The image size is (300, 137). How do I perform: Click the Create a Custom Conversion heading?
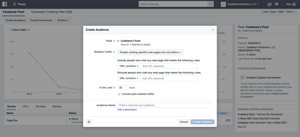(264, 78)
